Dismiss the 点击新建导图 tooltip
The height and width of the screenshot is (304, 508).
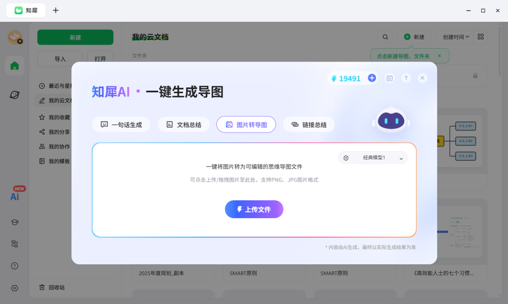pyautogui.click(x=440, y=56)
